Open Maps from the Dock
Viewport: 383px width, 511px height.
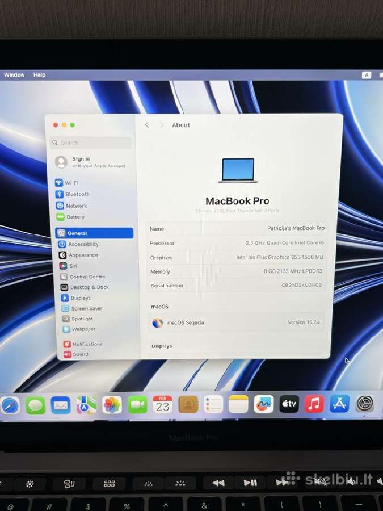(x=86, y=405)
